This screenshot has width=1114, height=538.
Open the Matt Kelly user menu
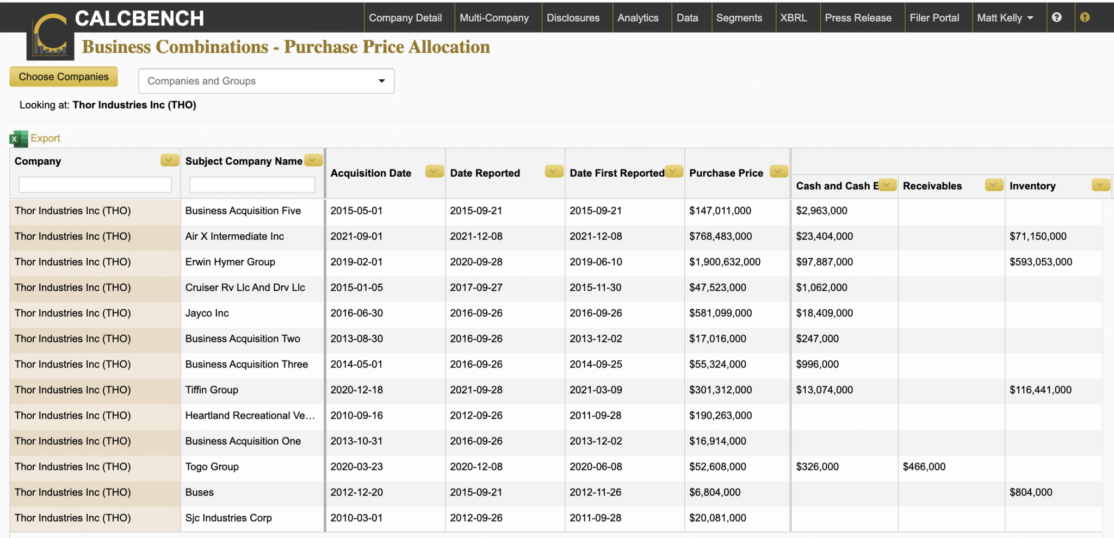[x=1004, y=18]
